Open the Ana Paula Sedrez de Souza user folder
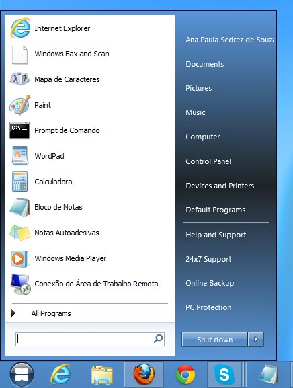This screenshot has width=293, height=388. coord(229,40)
